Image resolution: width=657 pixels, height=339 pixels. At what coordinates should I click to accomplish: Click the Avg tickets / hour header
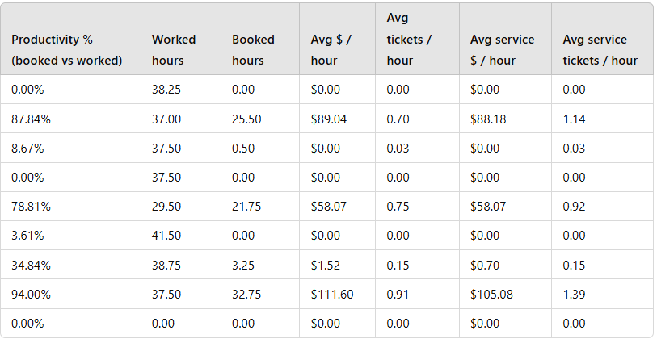tap(417, 39)
